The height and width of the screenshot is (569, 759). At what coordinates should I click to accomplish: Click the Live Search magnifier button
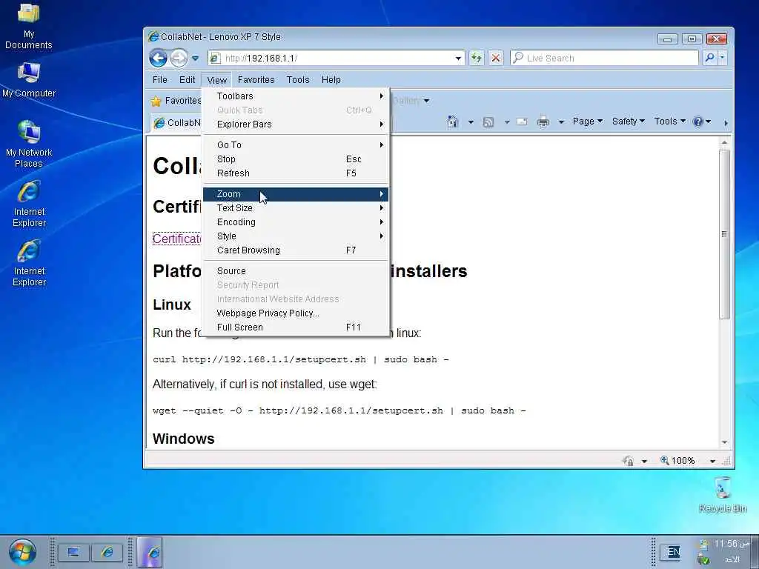point(709,58)
